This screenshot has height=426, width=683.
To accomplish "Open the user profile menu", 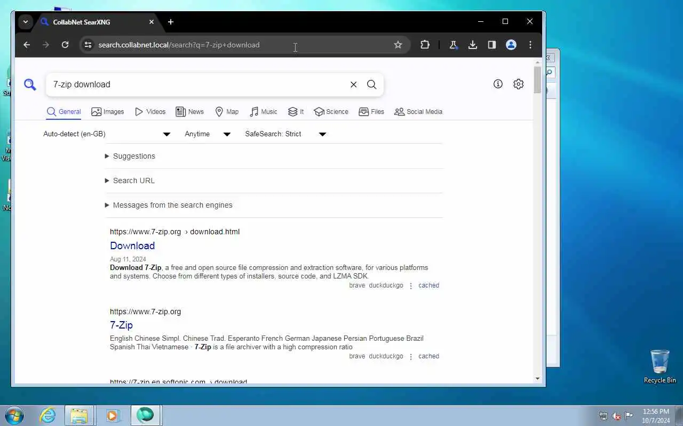I will tap(511, 45).
